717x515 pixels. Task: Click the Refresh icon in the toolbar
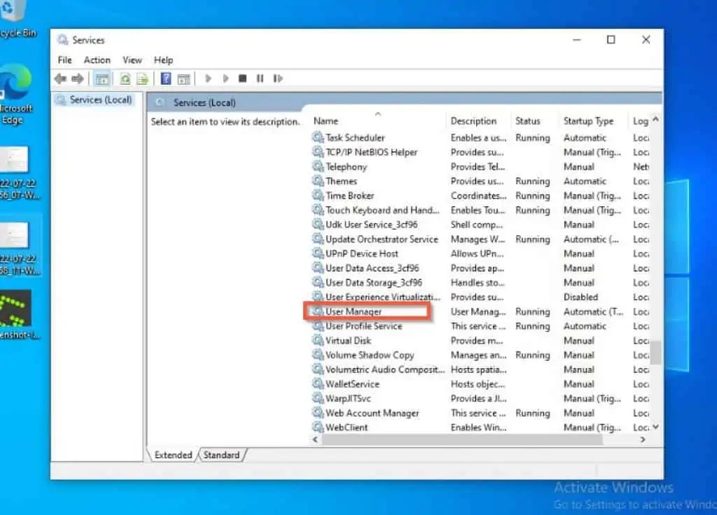124,78
